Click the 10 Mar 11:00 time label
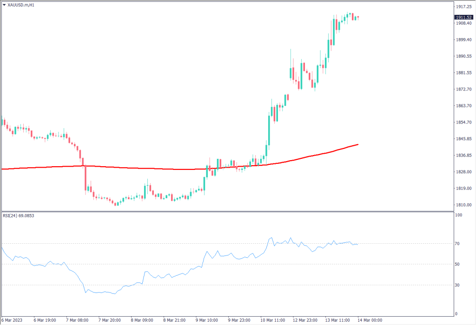 [271, 320]
